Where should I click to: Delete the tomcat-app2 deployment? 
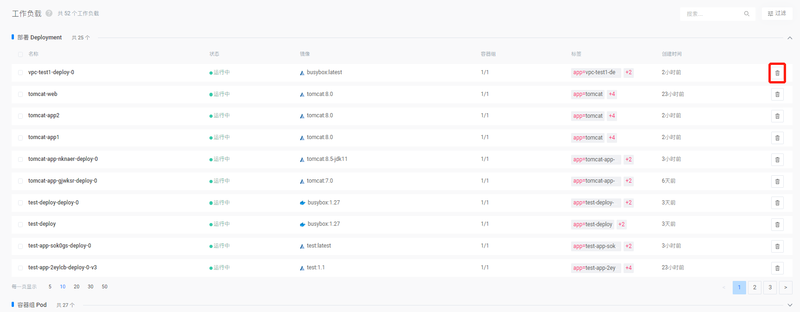[777, 116]
